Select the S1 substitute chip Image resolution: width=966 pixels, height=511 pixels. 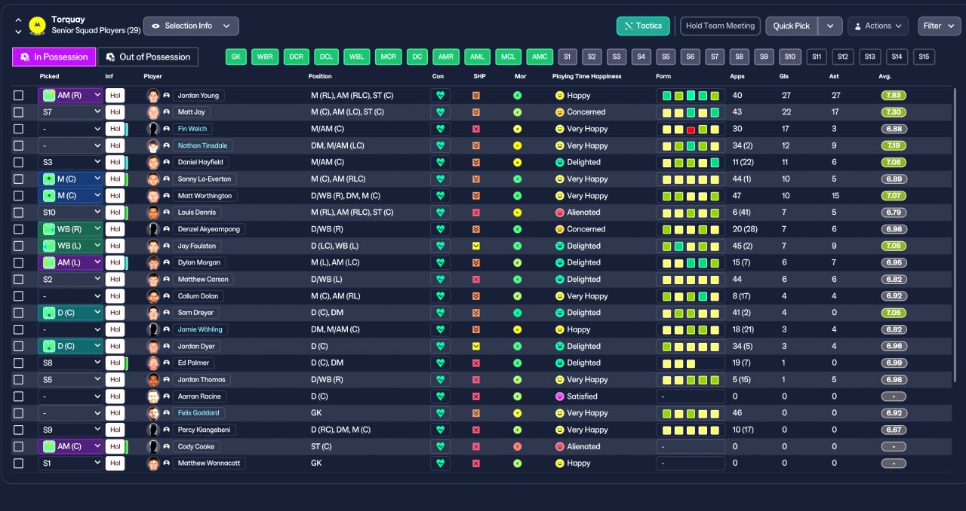(x=567, y=57)
